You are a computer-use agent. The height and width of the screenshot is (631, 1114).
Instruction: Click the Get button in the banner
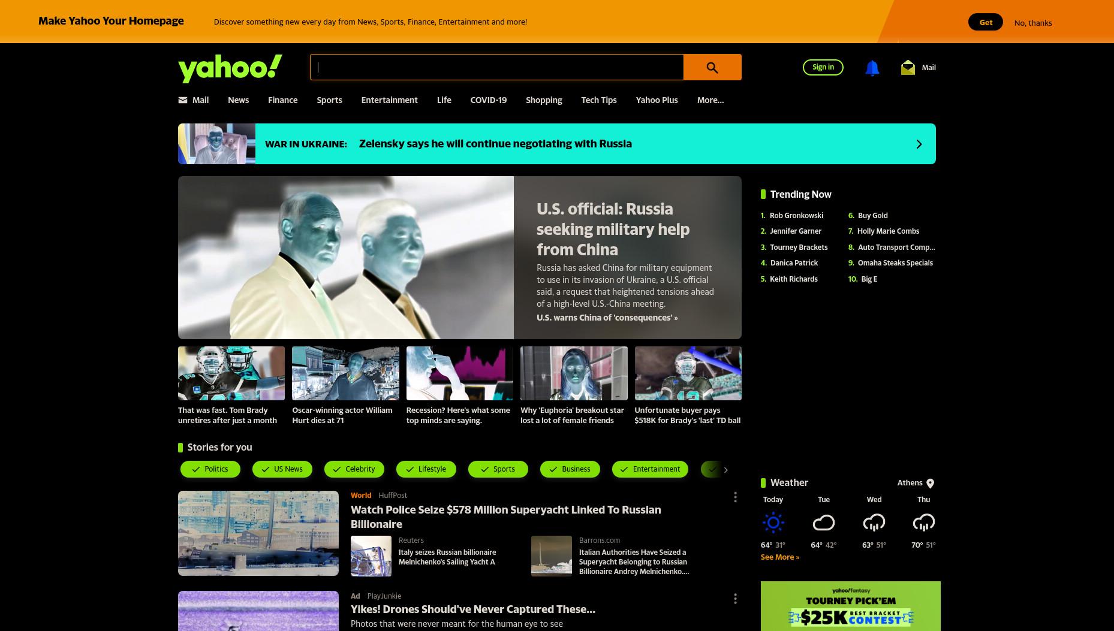(986, 22)
